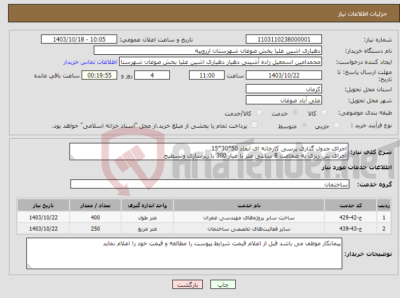Click ساخت سایر پروژه‌های مهندسی عمران cell

coord(249,217)
